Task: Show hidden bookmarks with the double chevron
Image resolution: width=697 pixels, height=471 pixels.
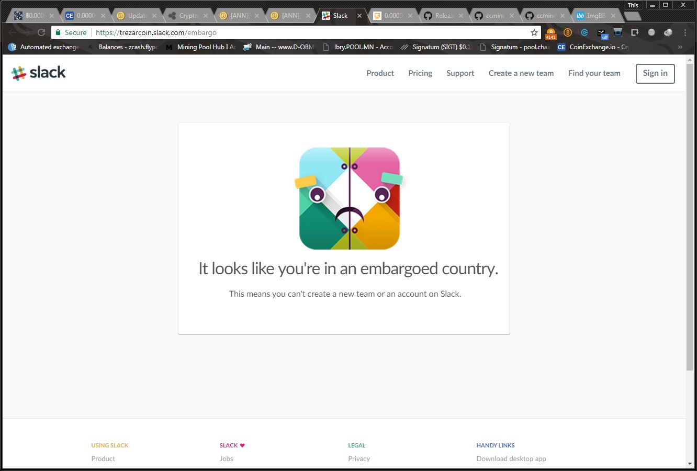Action: coord(680,47)
